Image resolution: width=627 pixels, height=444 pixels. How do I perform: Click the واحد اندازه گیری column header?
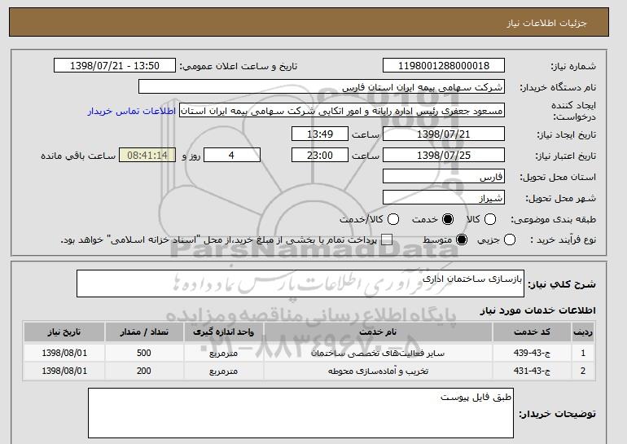tap(224, 332)
